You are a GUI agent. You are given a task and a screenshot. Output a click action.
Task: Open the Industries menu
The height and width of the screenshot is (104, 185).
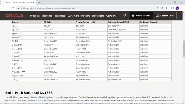(x=47, y=16)
